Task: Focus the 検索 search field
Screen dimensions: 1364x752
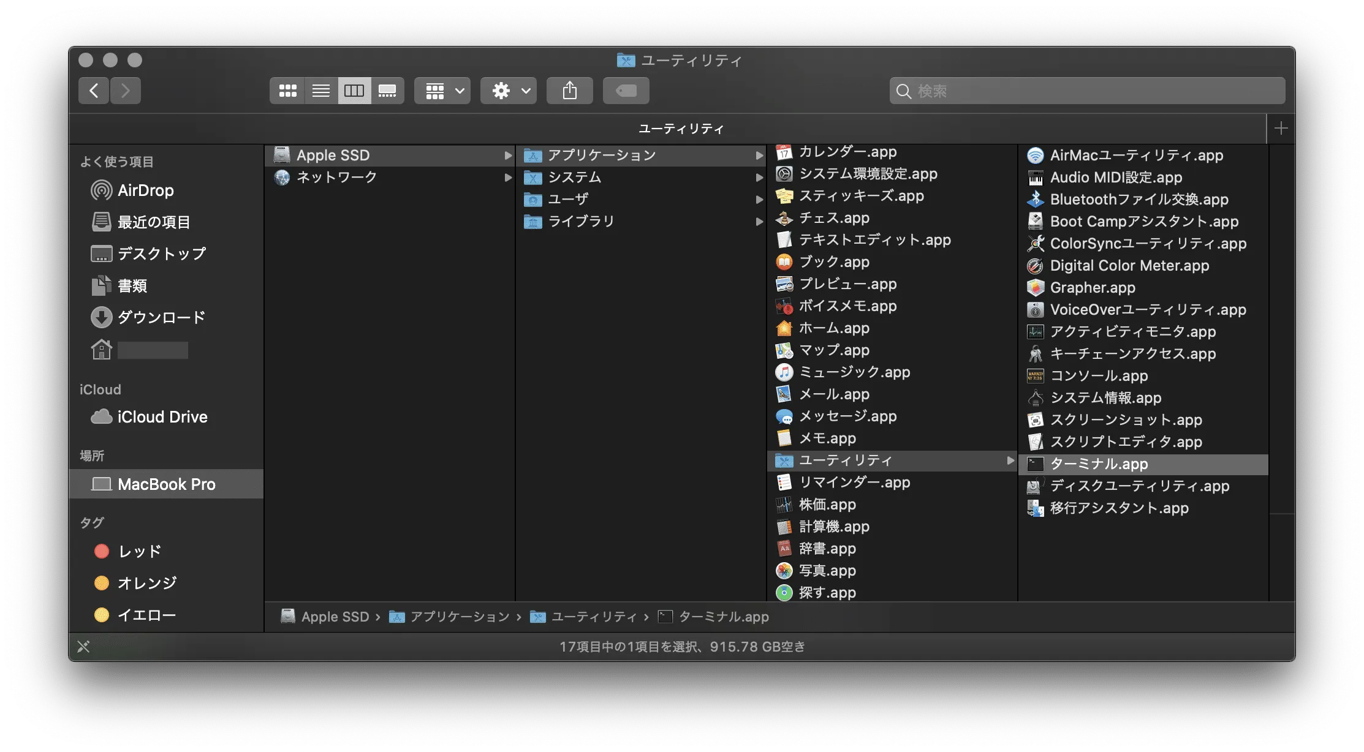Action: point(1087,91)
